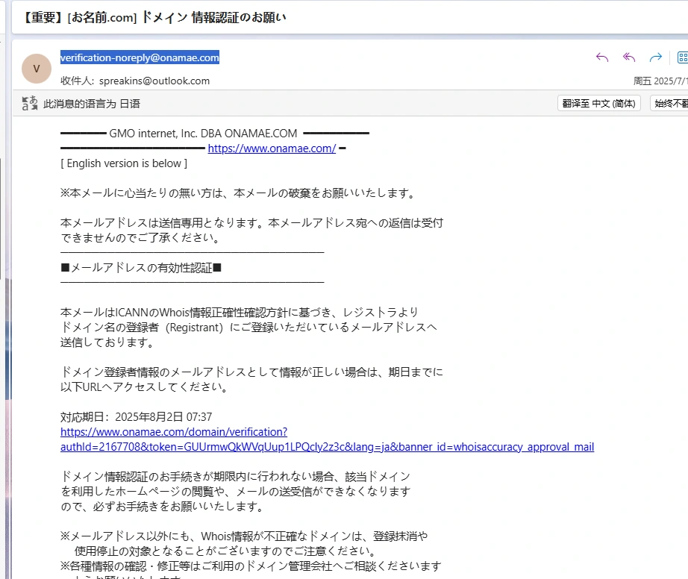Click the recipient spreakins@outlook.com
Image resolution: width=688 pixels, height=579 pixels.
154,81
